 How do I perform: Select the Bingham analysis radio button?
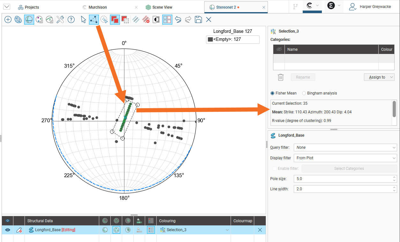pyautogui.click(x=304, y=93)
